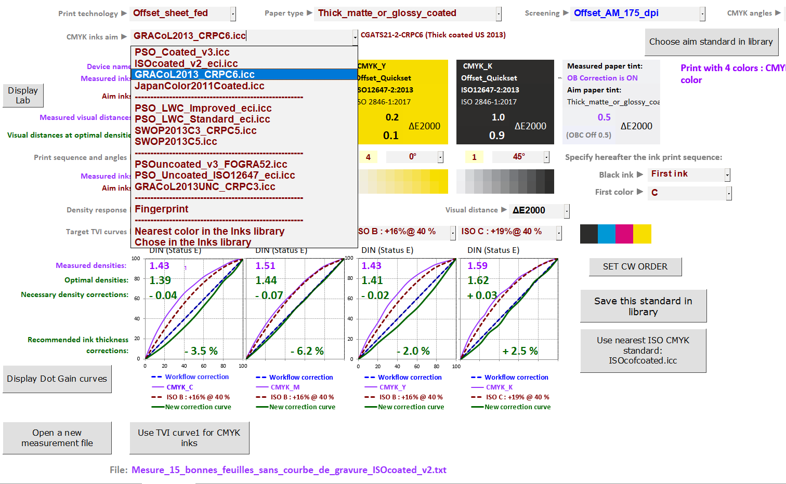This screenshot has height=484, width=786.
Task: Click OB Correction is ON text
Action: [602, 78]
